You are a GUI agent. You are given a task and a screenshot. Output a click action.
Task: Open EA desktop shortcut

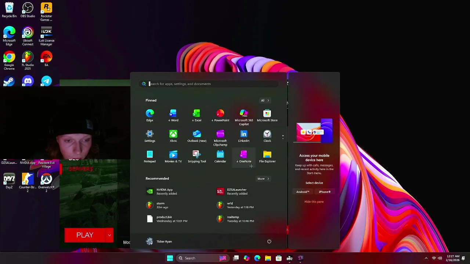tap(46, 59)
